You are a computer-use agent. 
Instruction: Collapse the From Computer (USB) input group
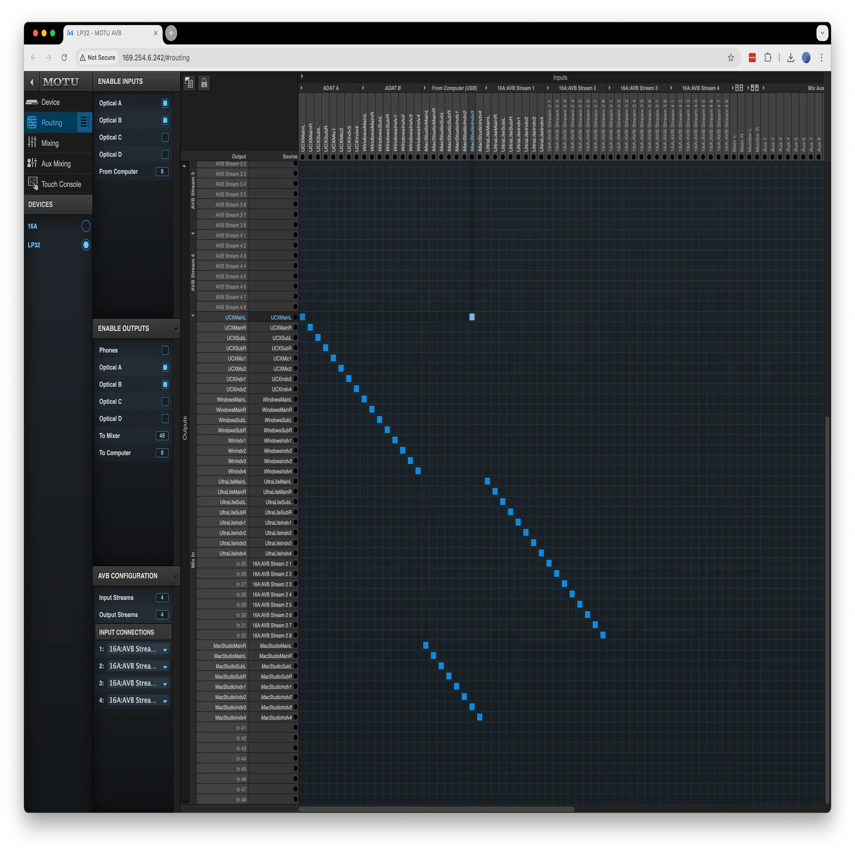point(425,88)
